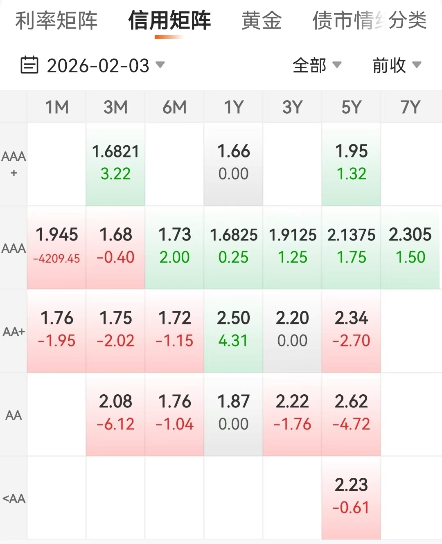Tap the <AA row label
442x544 pixels.
coord(14,498)
